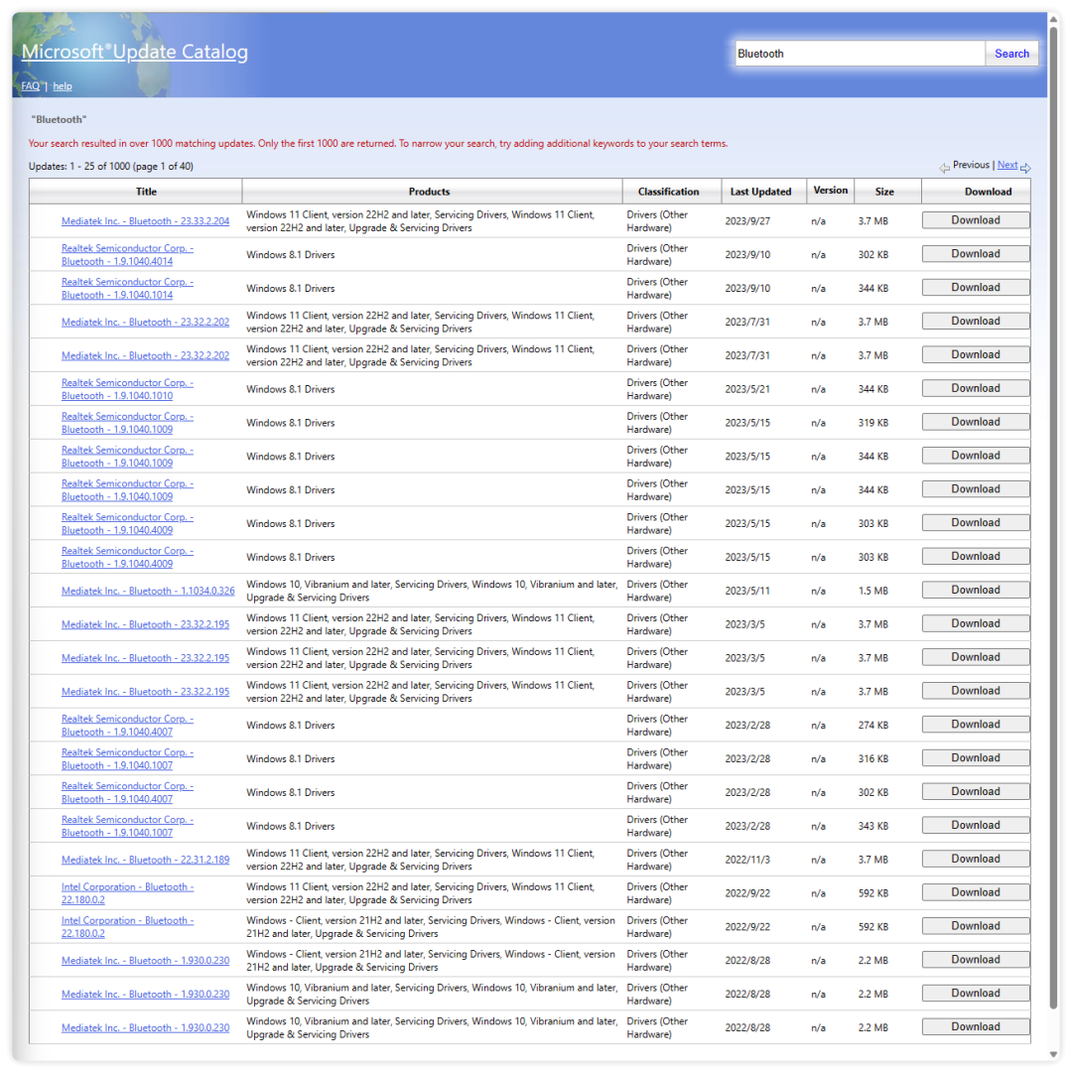
Task: Open Realtek Bluetooth 1.9.1040.4014 update link
Action: 127,255
